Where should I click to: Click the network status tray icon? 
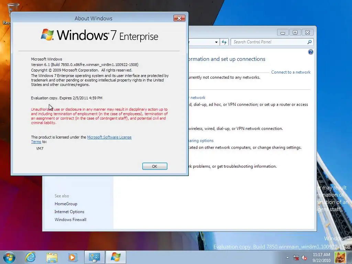coord(296,257)
